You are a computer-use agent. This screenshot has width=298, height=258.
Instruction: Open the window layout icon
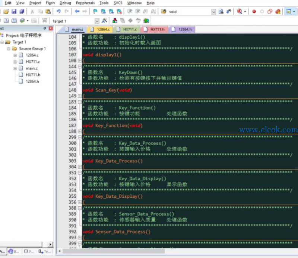(x=288, y=12)
